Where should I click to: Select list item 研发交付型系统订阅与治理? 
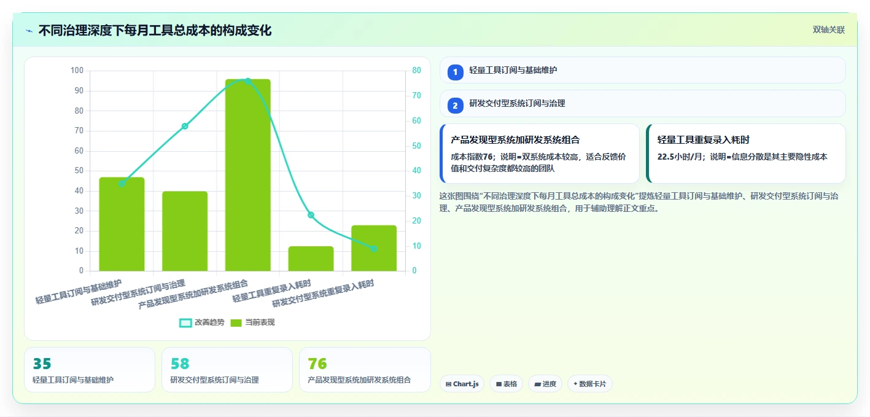coord(642,104)
